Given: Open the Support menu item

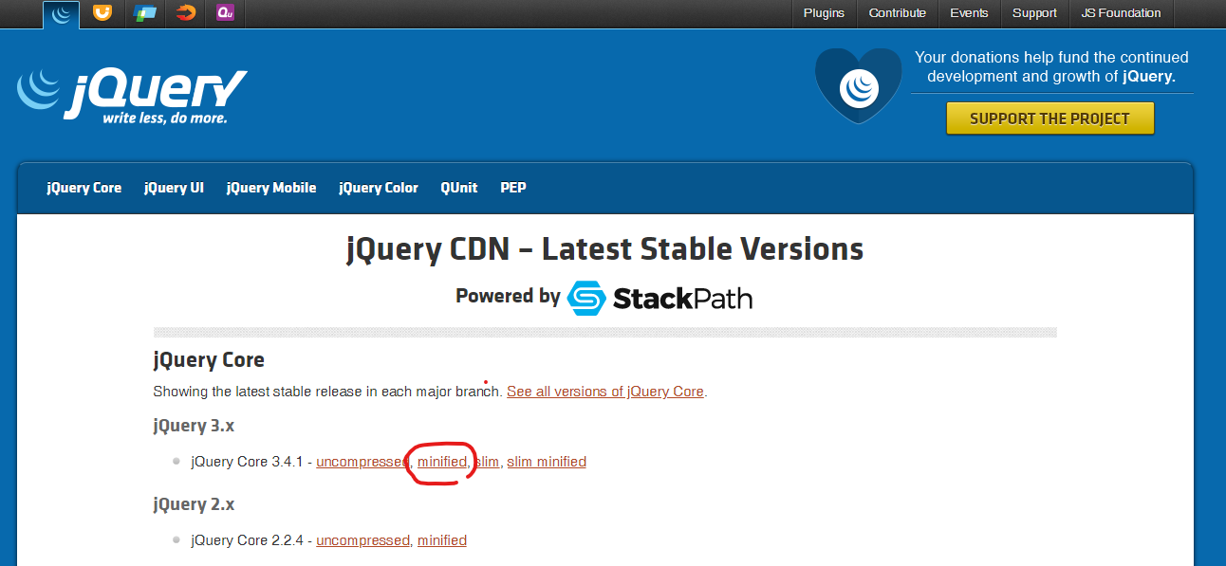Looking at the screenshot, I should pos(1034,12).
